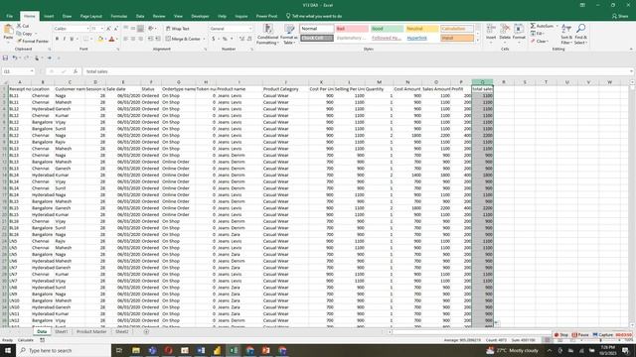Open Conditional Formatting menu
Image resolution: width=636 pixels, height=357 pixels.
[267, 35]
